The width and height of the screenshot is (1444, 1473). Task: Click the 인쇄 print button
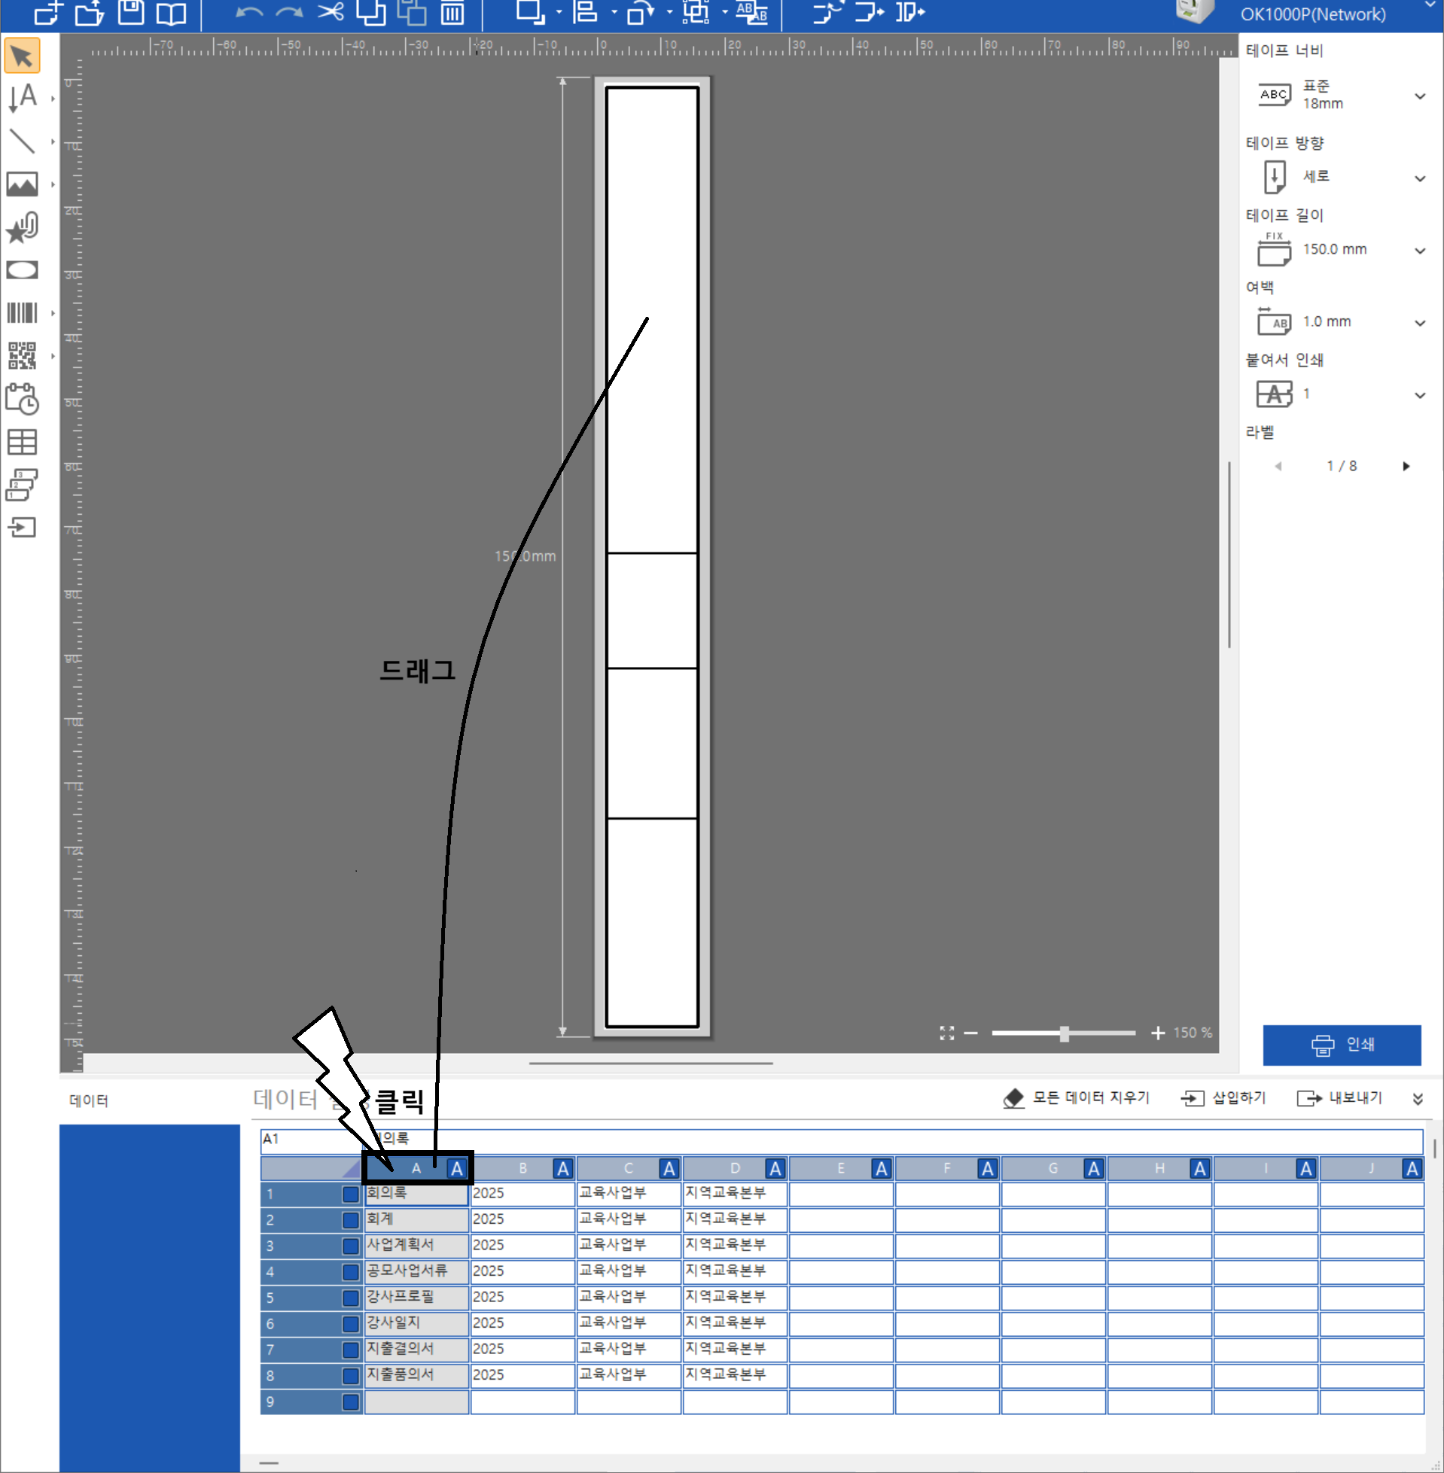coord(1342,1045)
